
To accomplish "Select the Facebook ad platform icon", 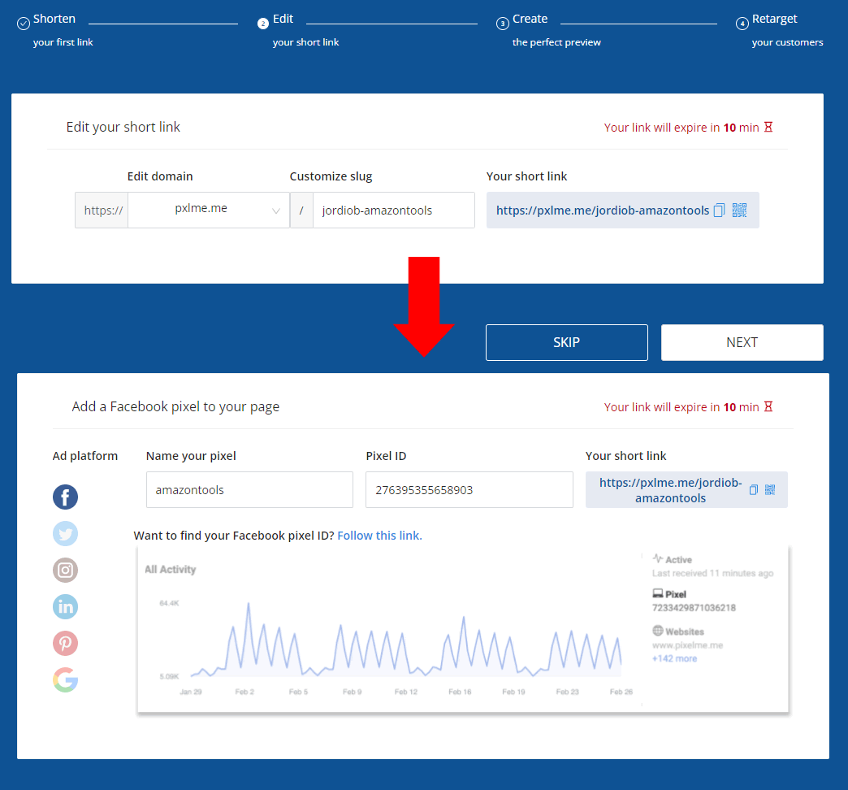I will (66, 497).
